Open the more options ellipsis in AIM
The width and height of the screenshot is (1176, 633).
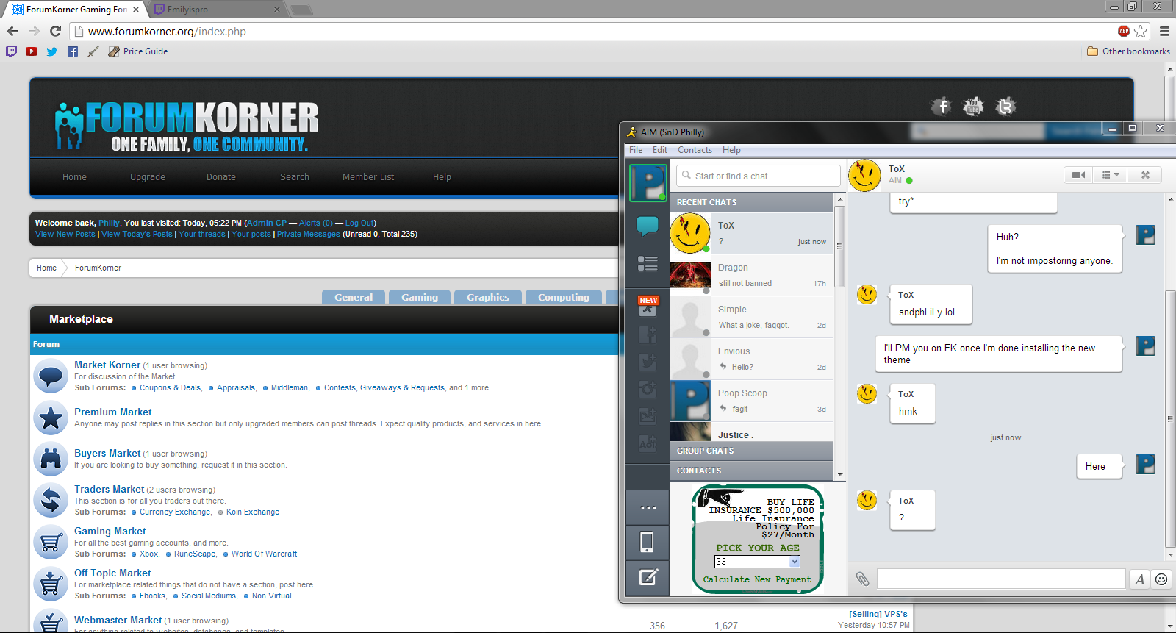(648, 508)
